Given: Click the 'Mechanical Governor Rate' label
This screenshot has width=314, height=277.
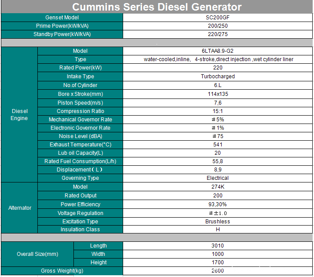Looking at the screenshot, I should 80,120.
